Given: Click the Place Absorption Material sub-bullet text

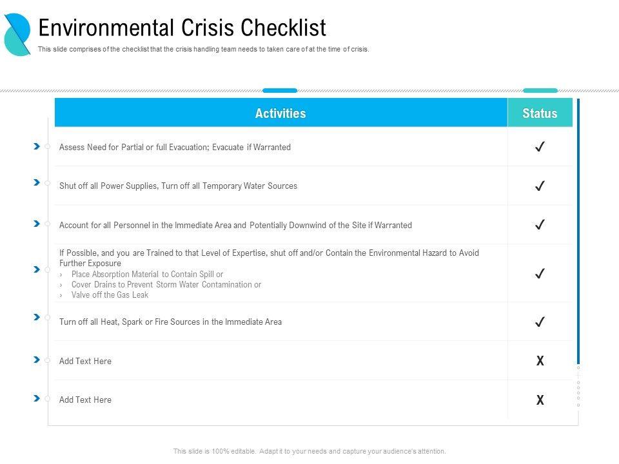Looking at the screenshot, I should point(147,274).
